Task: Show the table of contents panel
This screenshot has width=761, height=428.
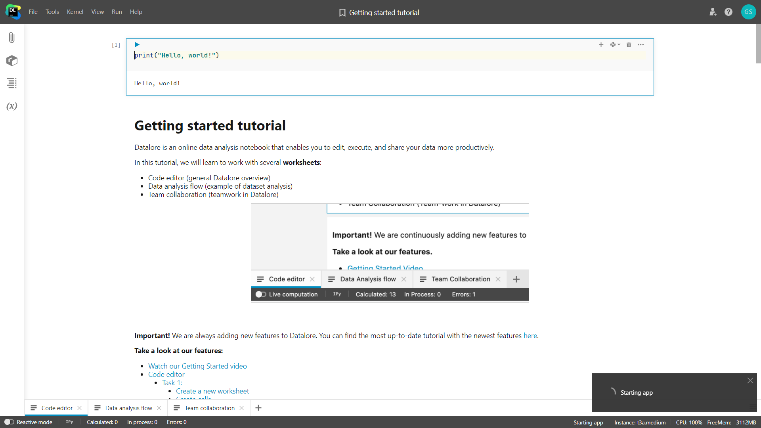Action: 11,83
